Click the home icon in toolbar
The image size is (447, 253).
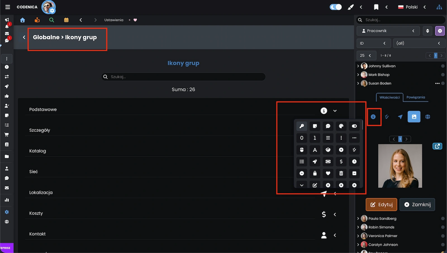point(23,20)
